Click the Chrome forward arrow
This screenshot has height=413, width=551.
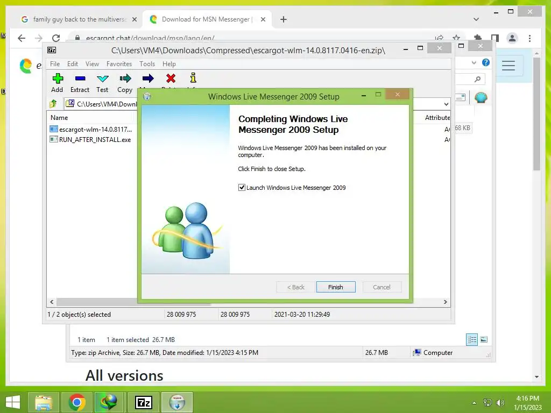click(39, 38)
